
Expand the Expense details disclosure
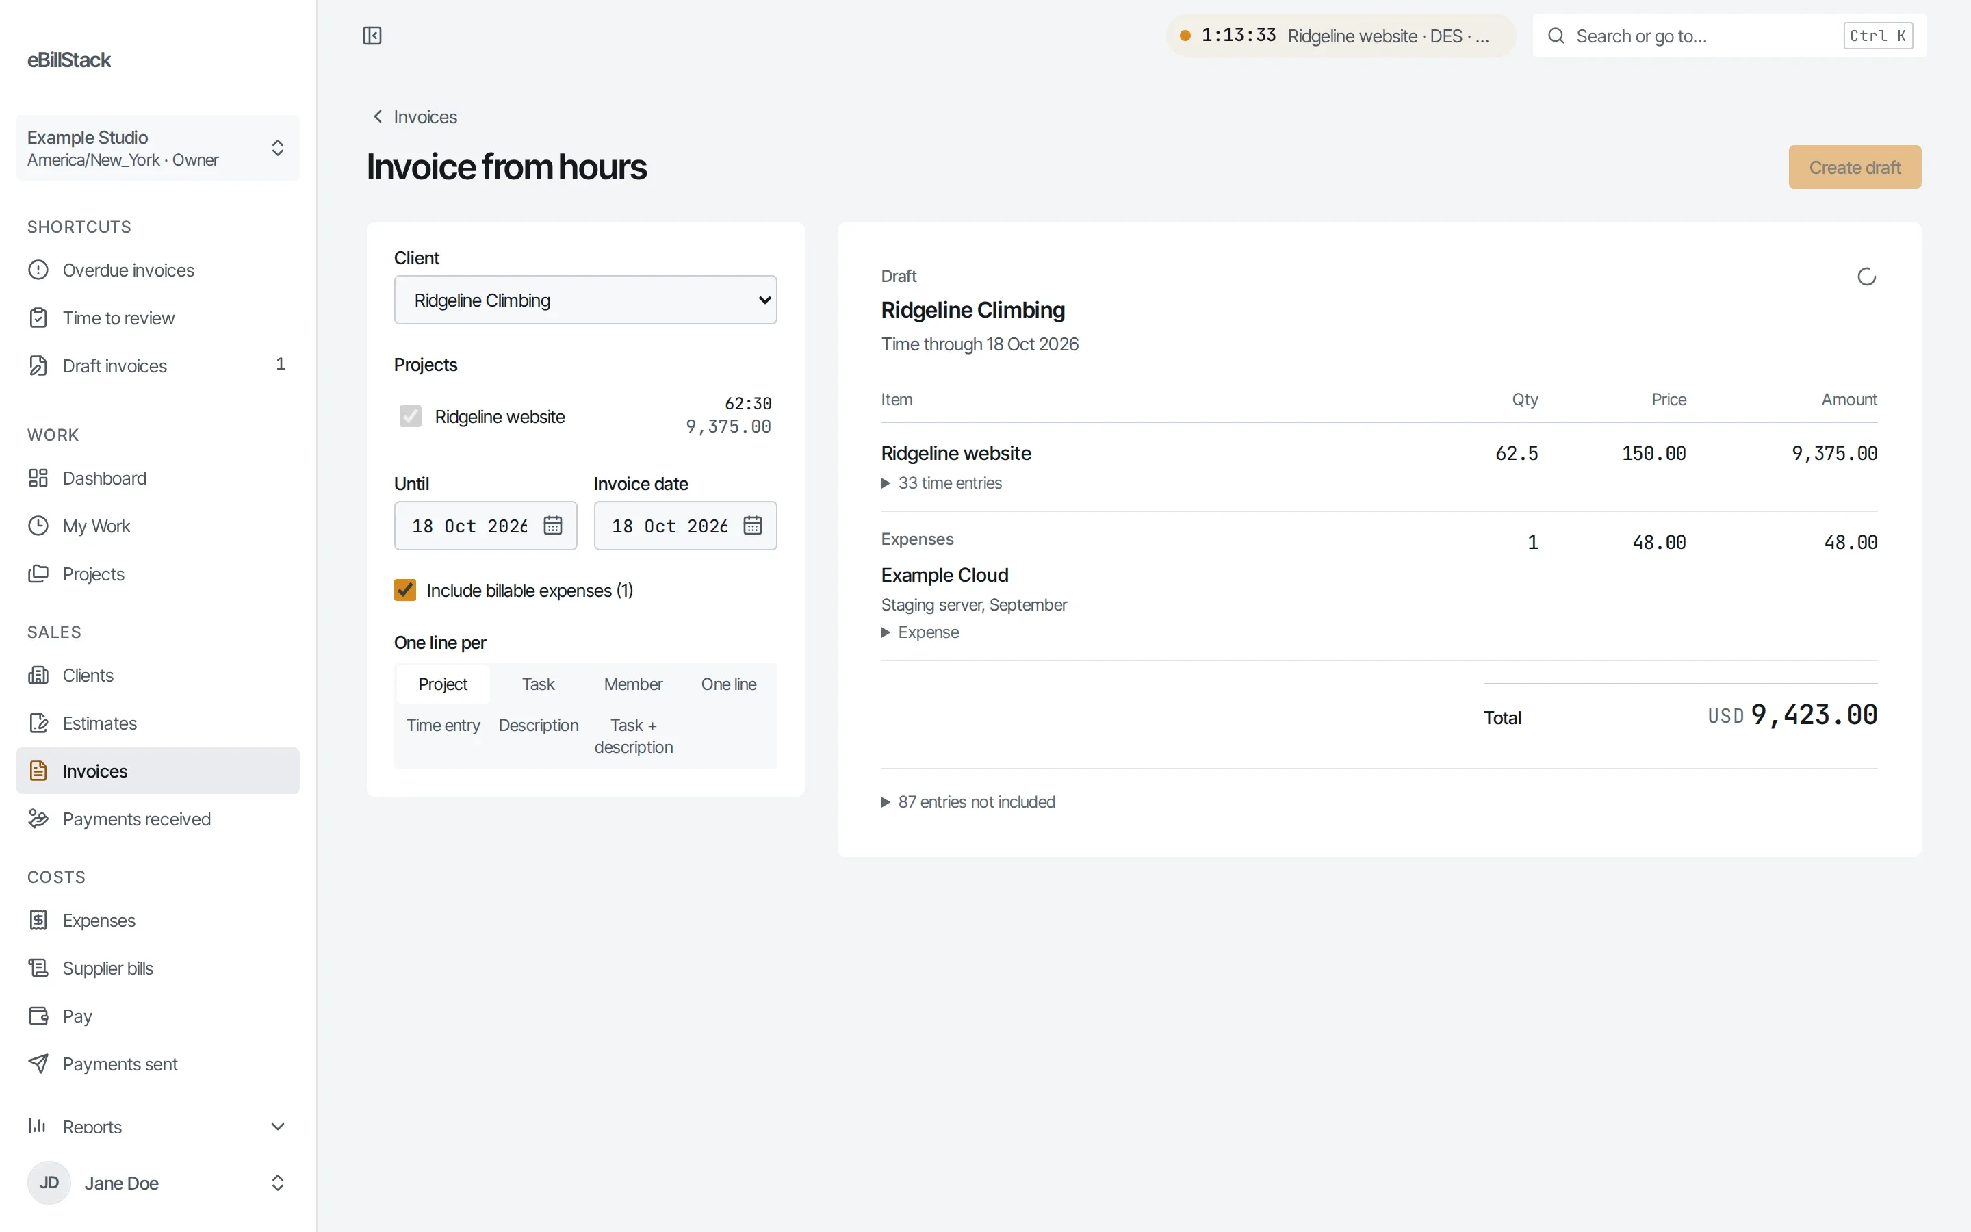920,632
